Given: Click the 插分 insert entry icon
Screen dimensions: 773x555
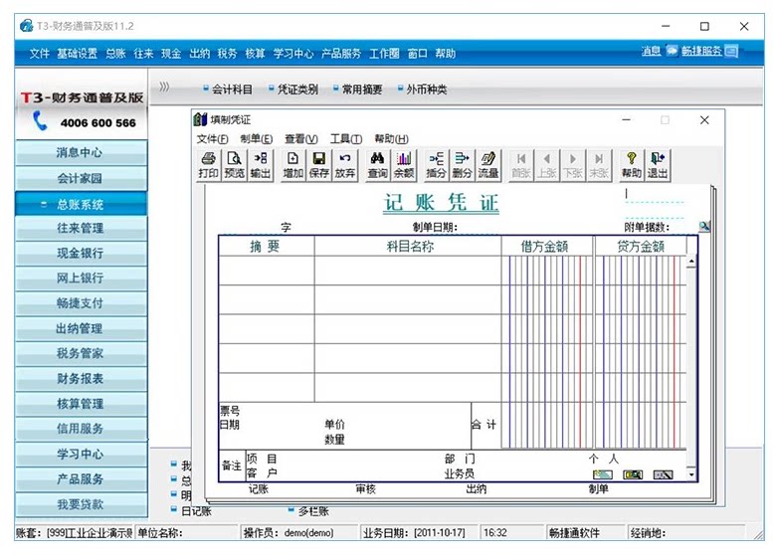Looking at the screenshot, I should click(436, 165).
